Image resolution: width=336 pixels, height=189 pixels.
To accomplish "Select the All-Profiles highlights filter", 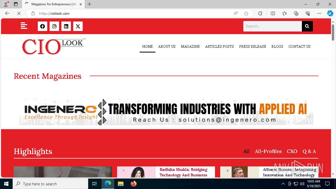I will (268, 151).
